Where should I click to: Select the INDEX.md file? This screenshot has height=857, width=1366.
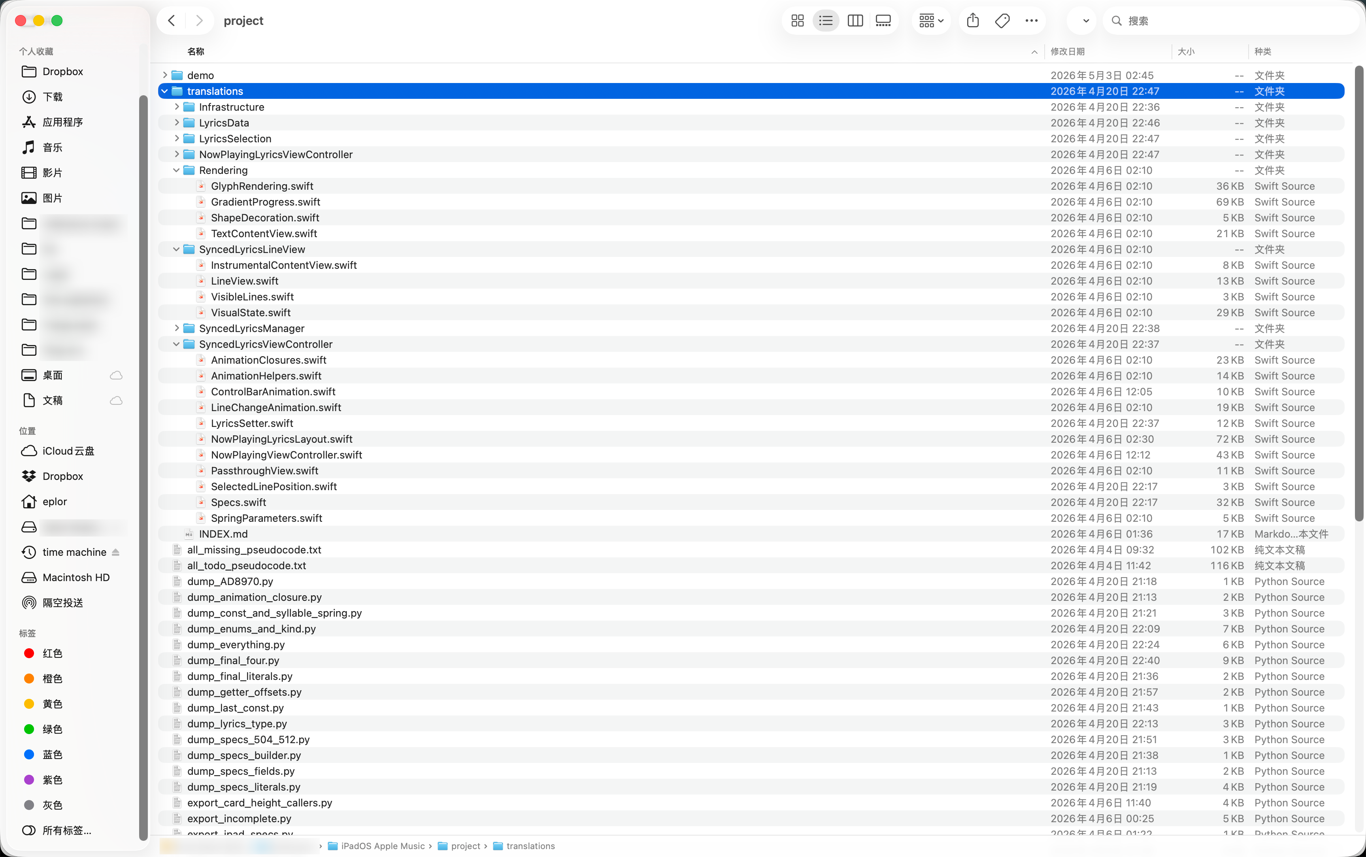point(751,534)
